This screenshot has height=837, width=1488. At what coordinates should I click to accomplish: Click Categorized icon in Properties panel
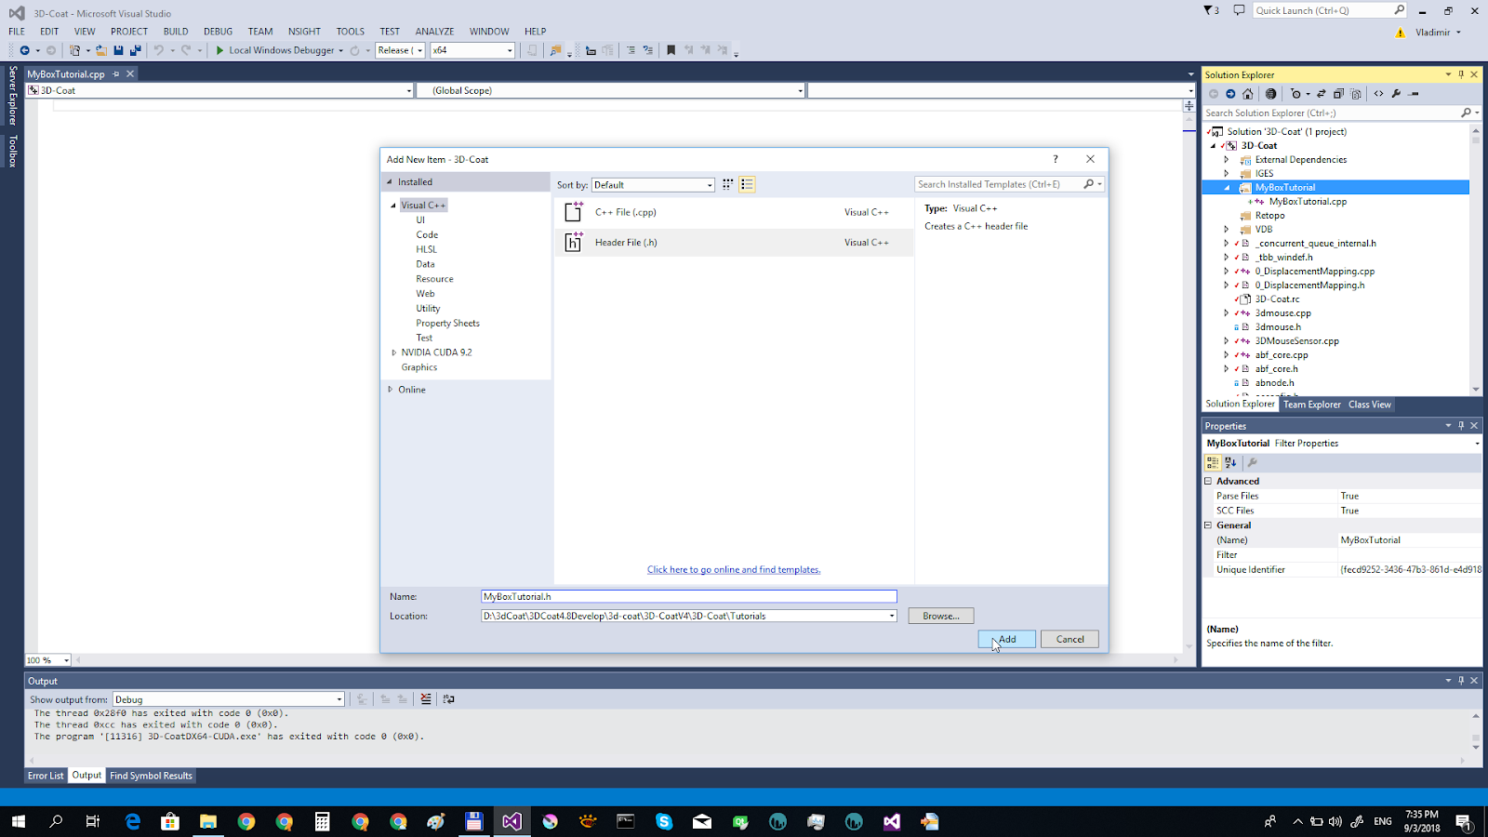click(x=1213, y=462)
